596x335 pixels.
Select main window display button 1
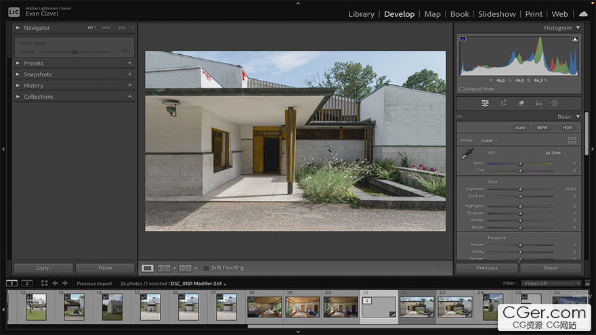(x=12, y=284)
